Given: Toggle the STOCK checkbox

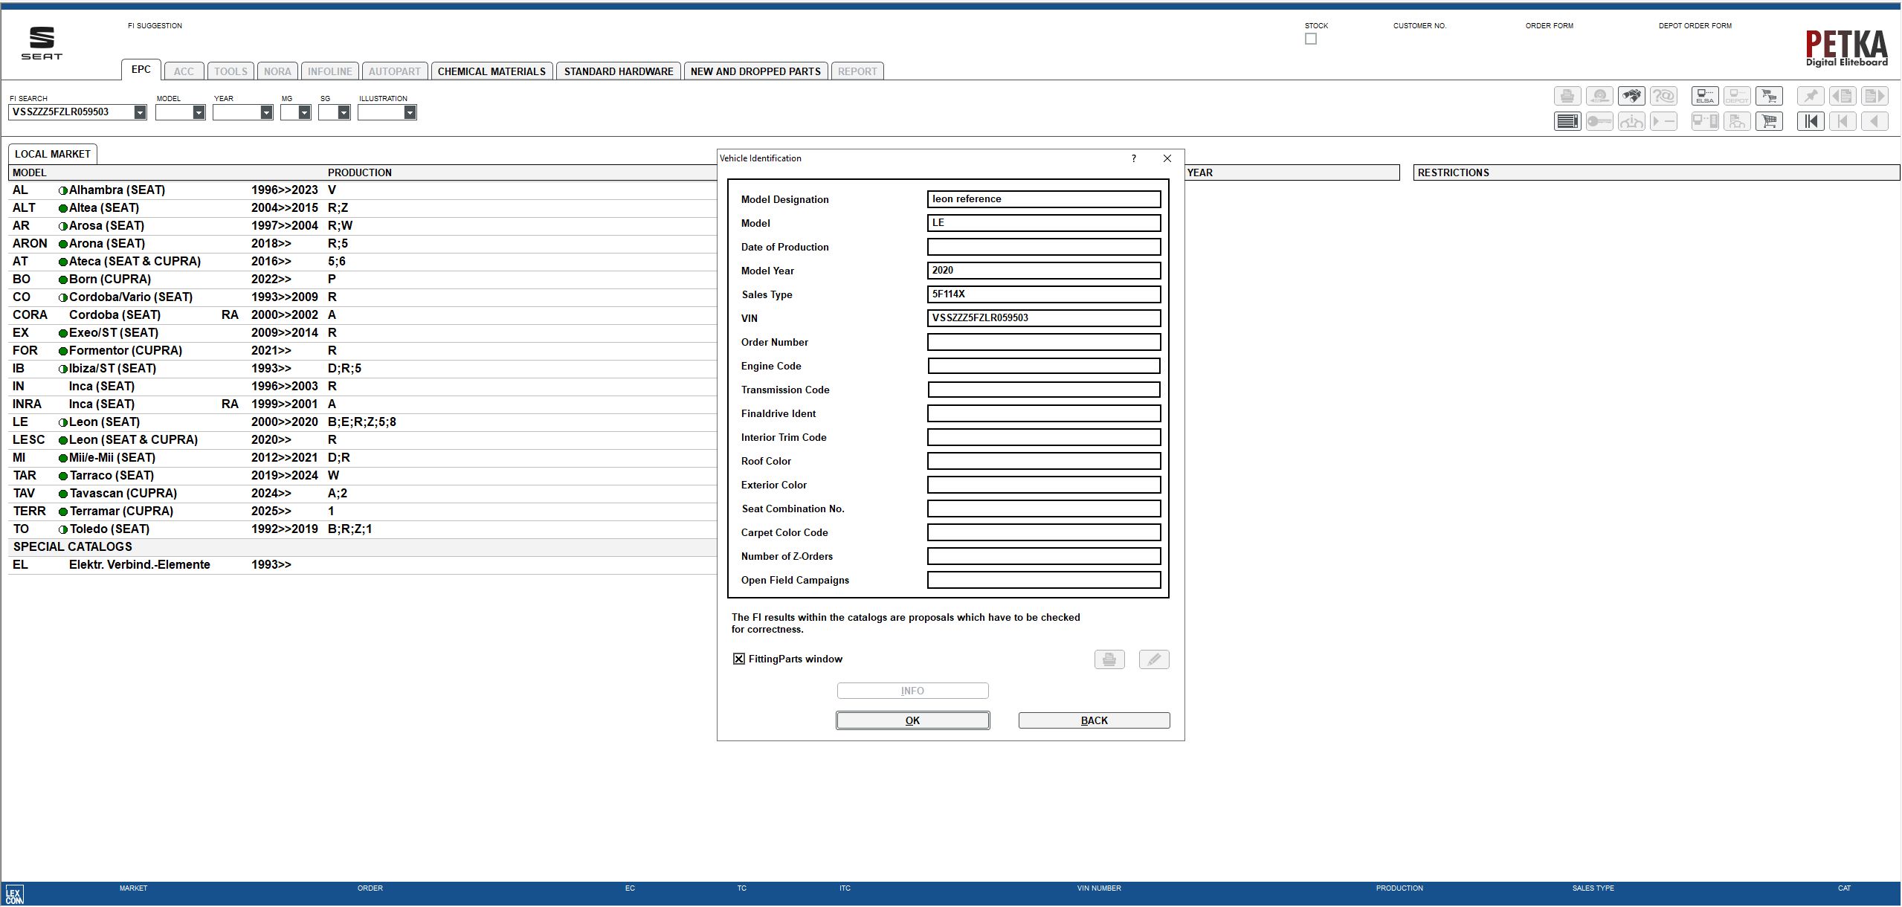Looking at the screenshot, I should (1311, 39).
